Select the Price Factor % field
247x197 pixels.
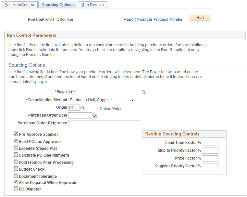click(210, 158)
